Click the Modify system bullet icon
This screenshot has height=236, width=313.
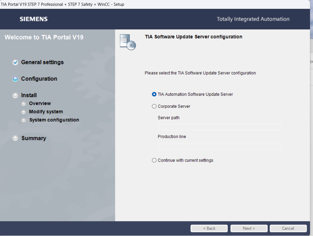tap(23, 112)
